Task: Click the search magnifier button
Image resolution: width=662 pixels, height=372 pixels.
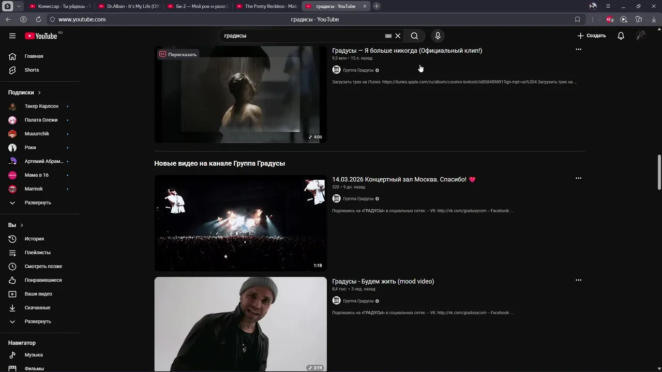Action: click(414, 36)
